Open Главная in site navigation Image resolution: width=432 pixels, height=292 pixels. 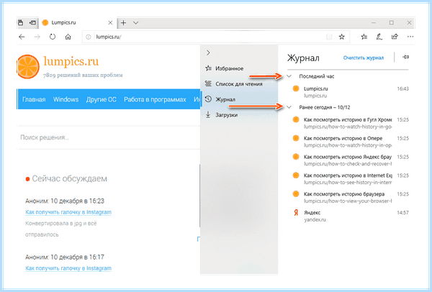[x=34, y=99]
